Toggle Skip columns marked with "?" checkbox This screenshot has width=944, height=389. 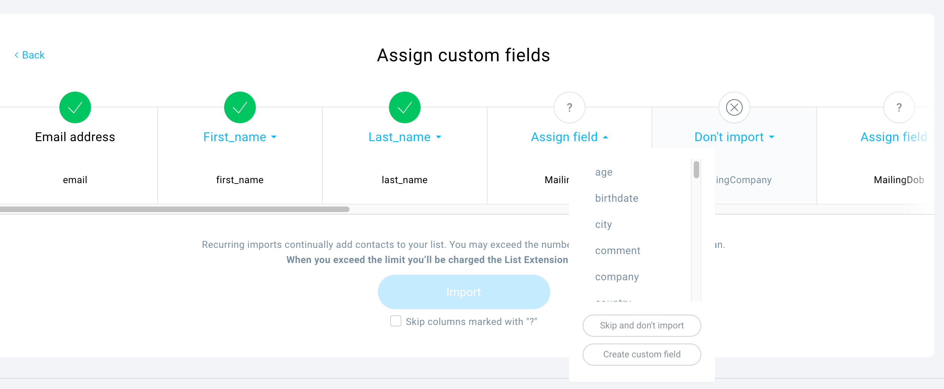point(395,321)
